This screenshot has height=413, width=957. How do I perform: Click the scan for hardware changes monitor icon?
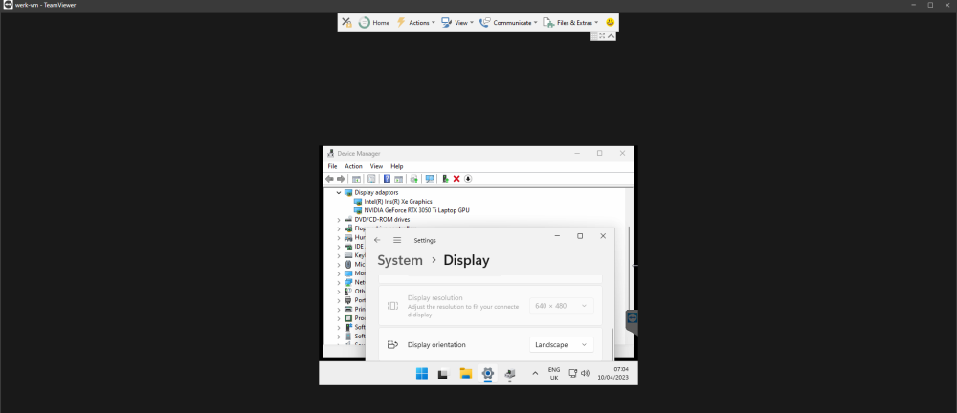pos(430,179)
